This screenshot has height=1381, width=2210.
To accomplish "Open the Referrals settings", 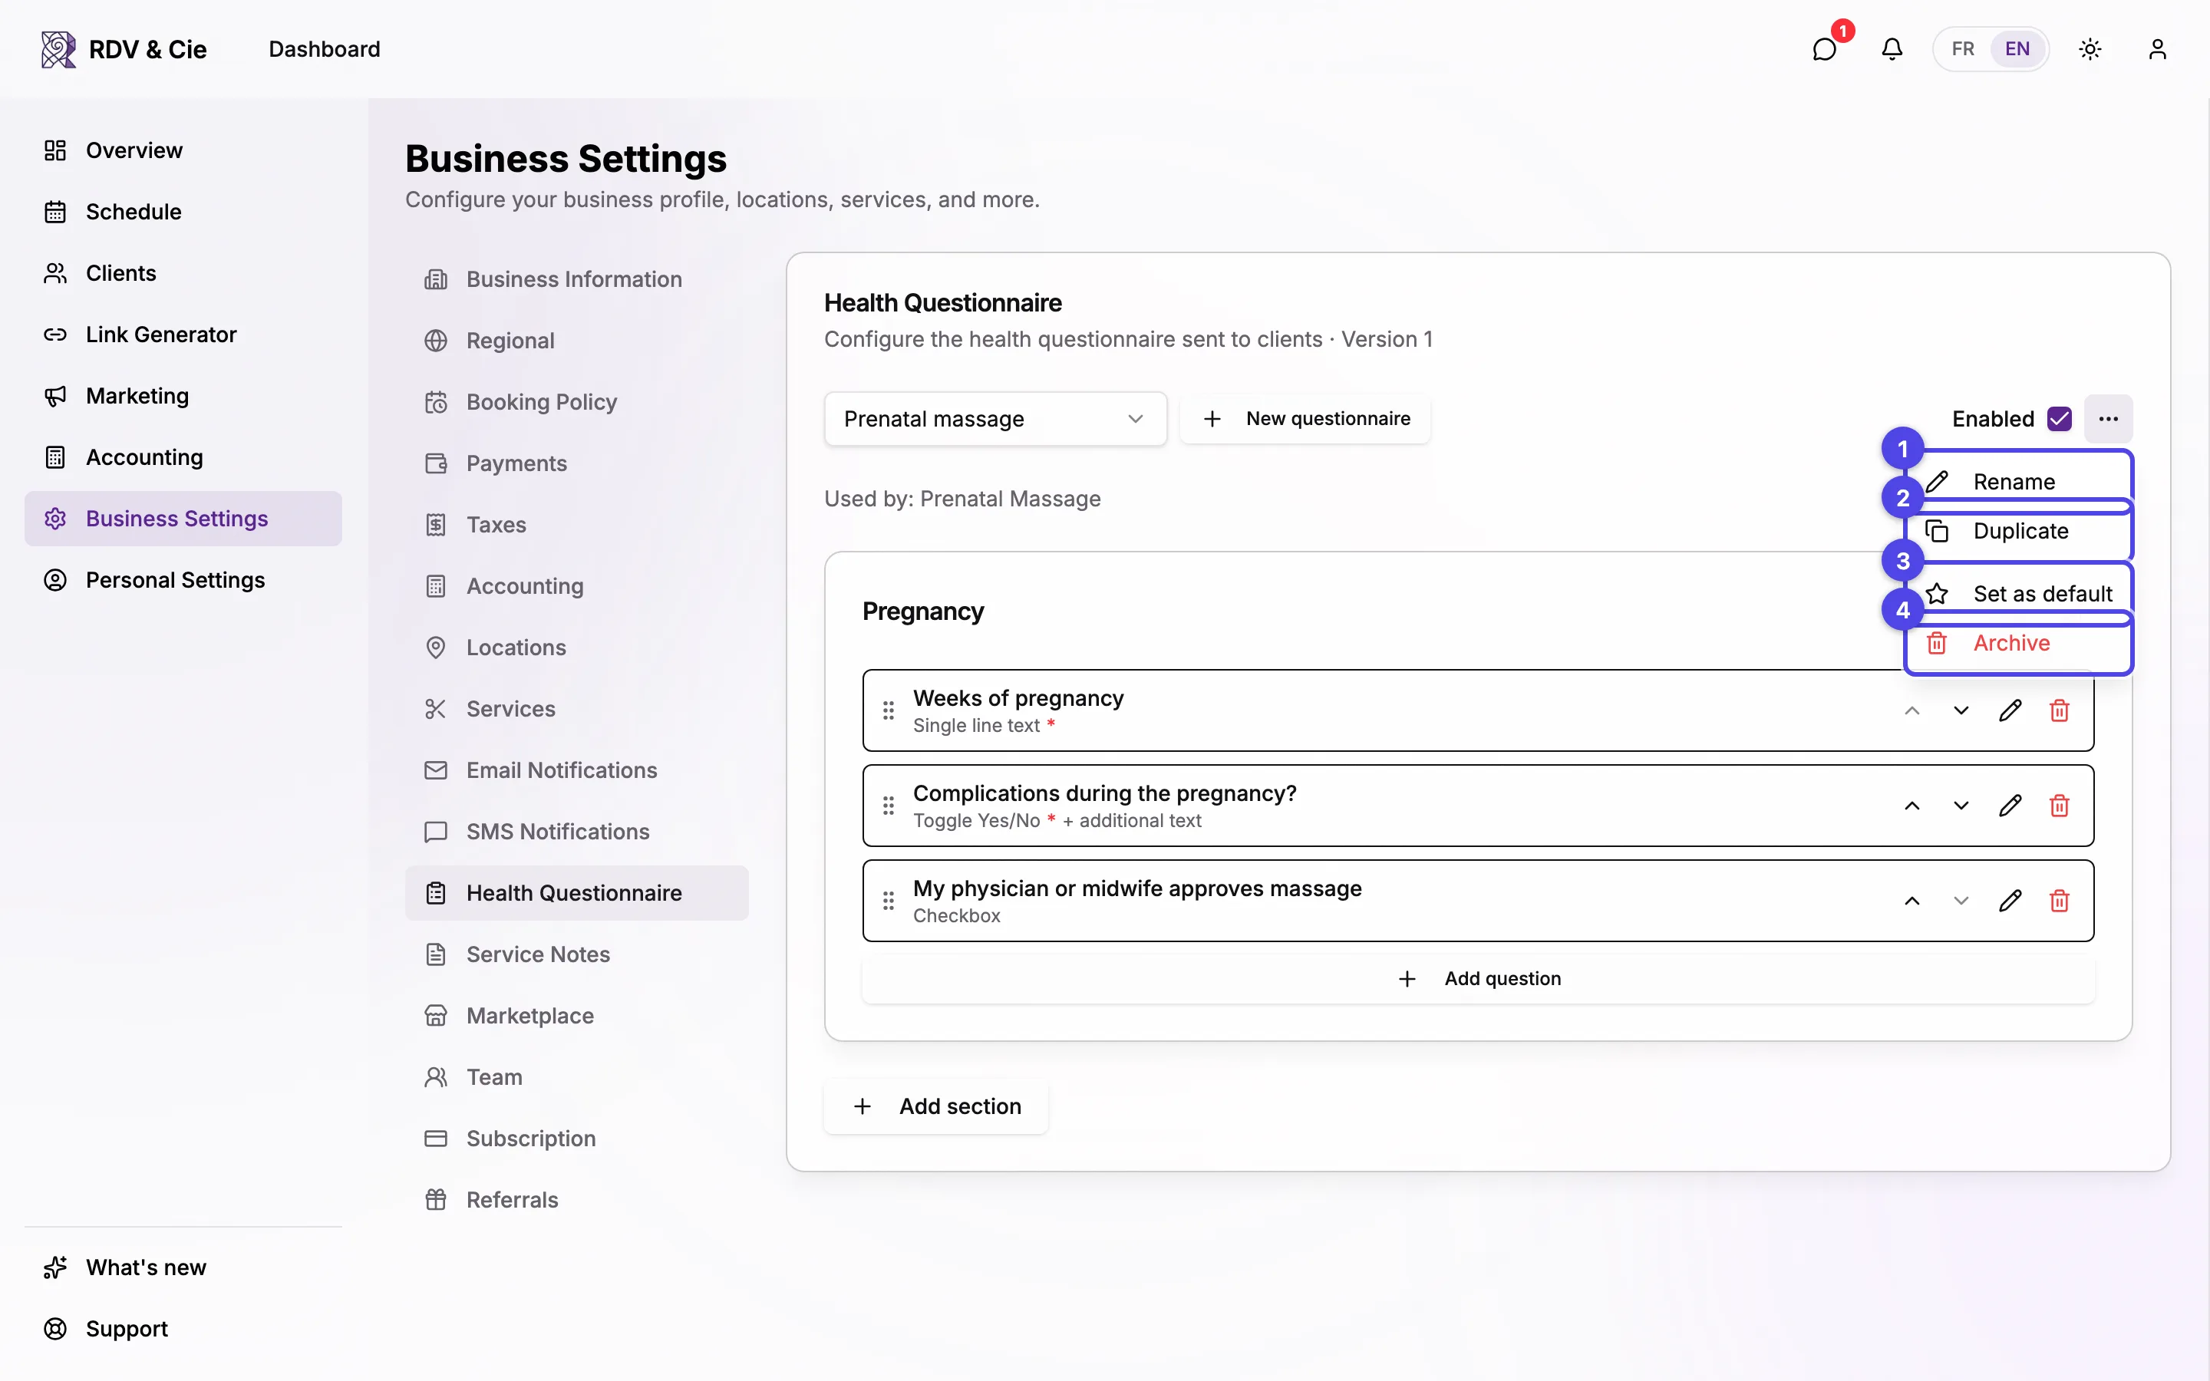I will pos(577,1199).
